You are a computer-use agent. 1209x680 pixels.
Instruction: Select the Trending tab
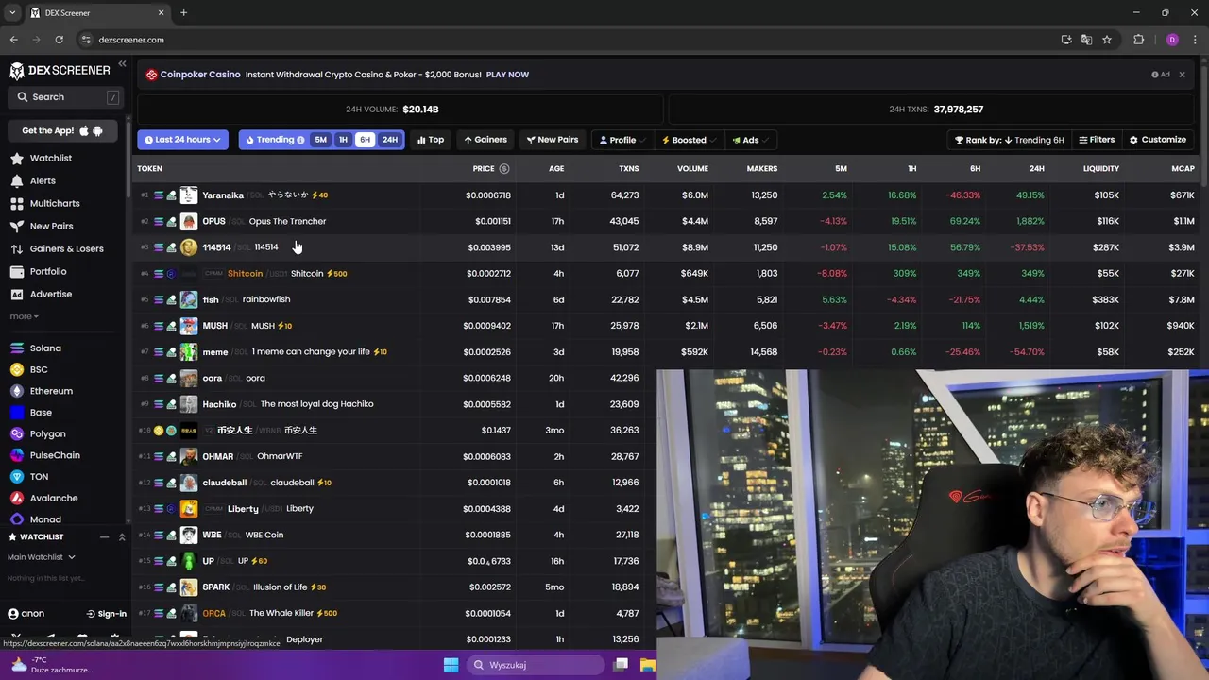point(274,140)
